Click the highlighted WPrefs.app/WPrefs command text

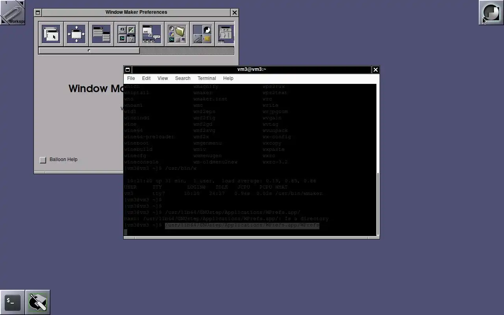(242, 225)
